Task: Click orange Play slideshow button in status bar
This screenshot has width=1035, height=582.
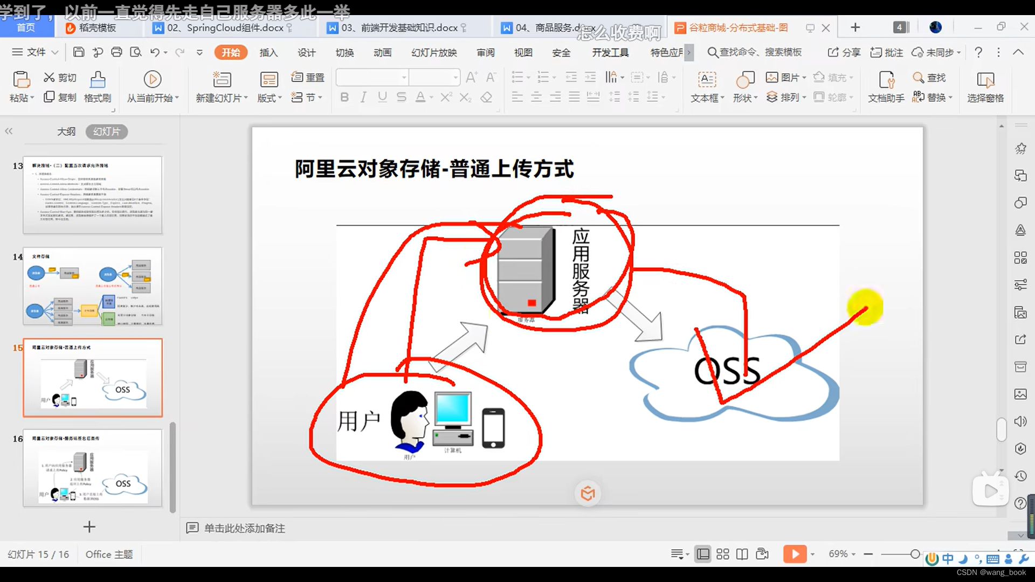Action: (795, 554)
